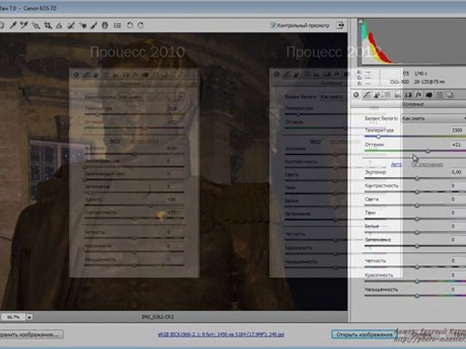Click the Авто link in Basic panel
Screen dimensions: 466x349
(397, 164)
